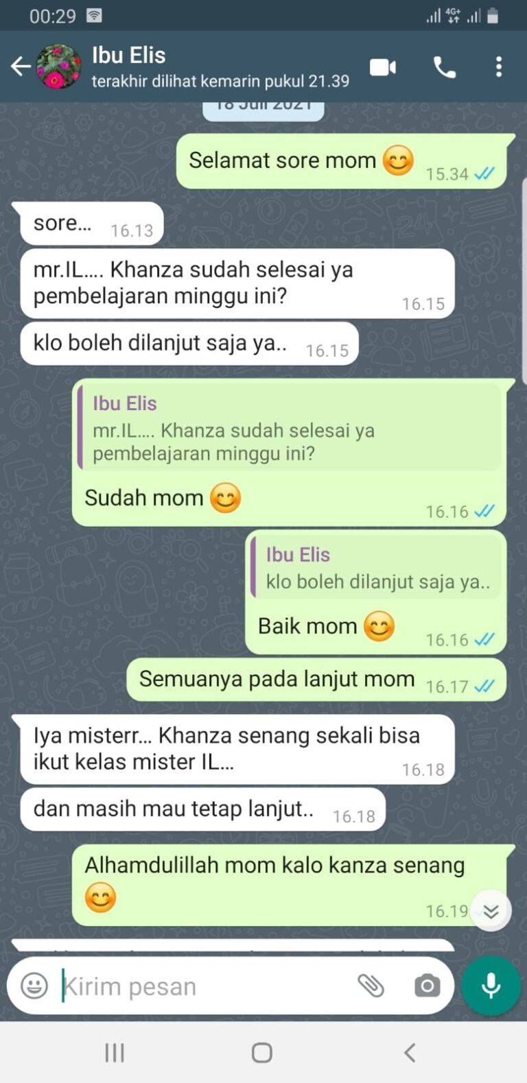The image size is (527, 1083).
Task: Open Ibu Elis contact info from header name
Action: [129, 56]
